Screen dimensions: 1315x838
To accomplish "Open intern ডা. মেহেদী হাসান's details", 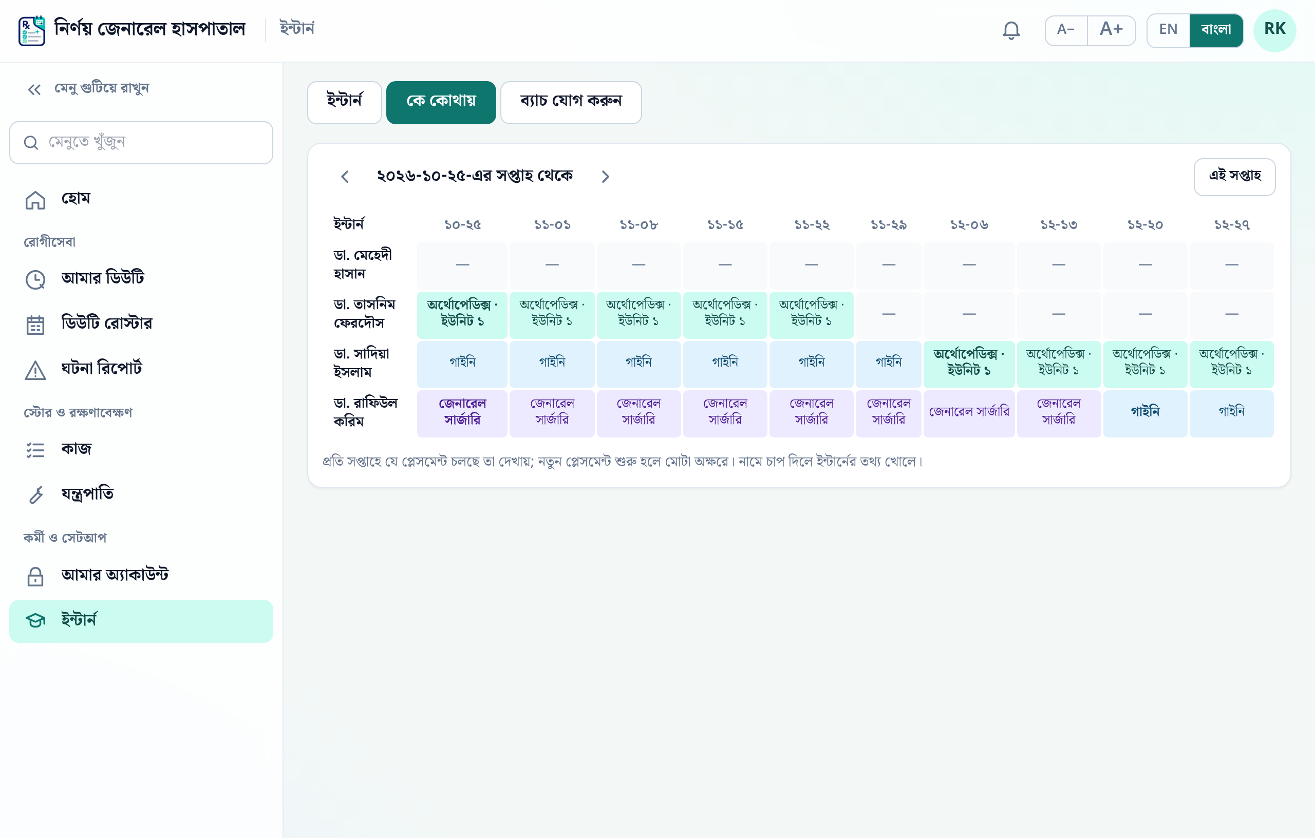I will tap(363, 265).
